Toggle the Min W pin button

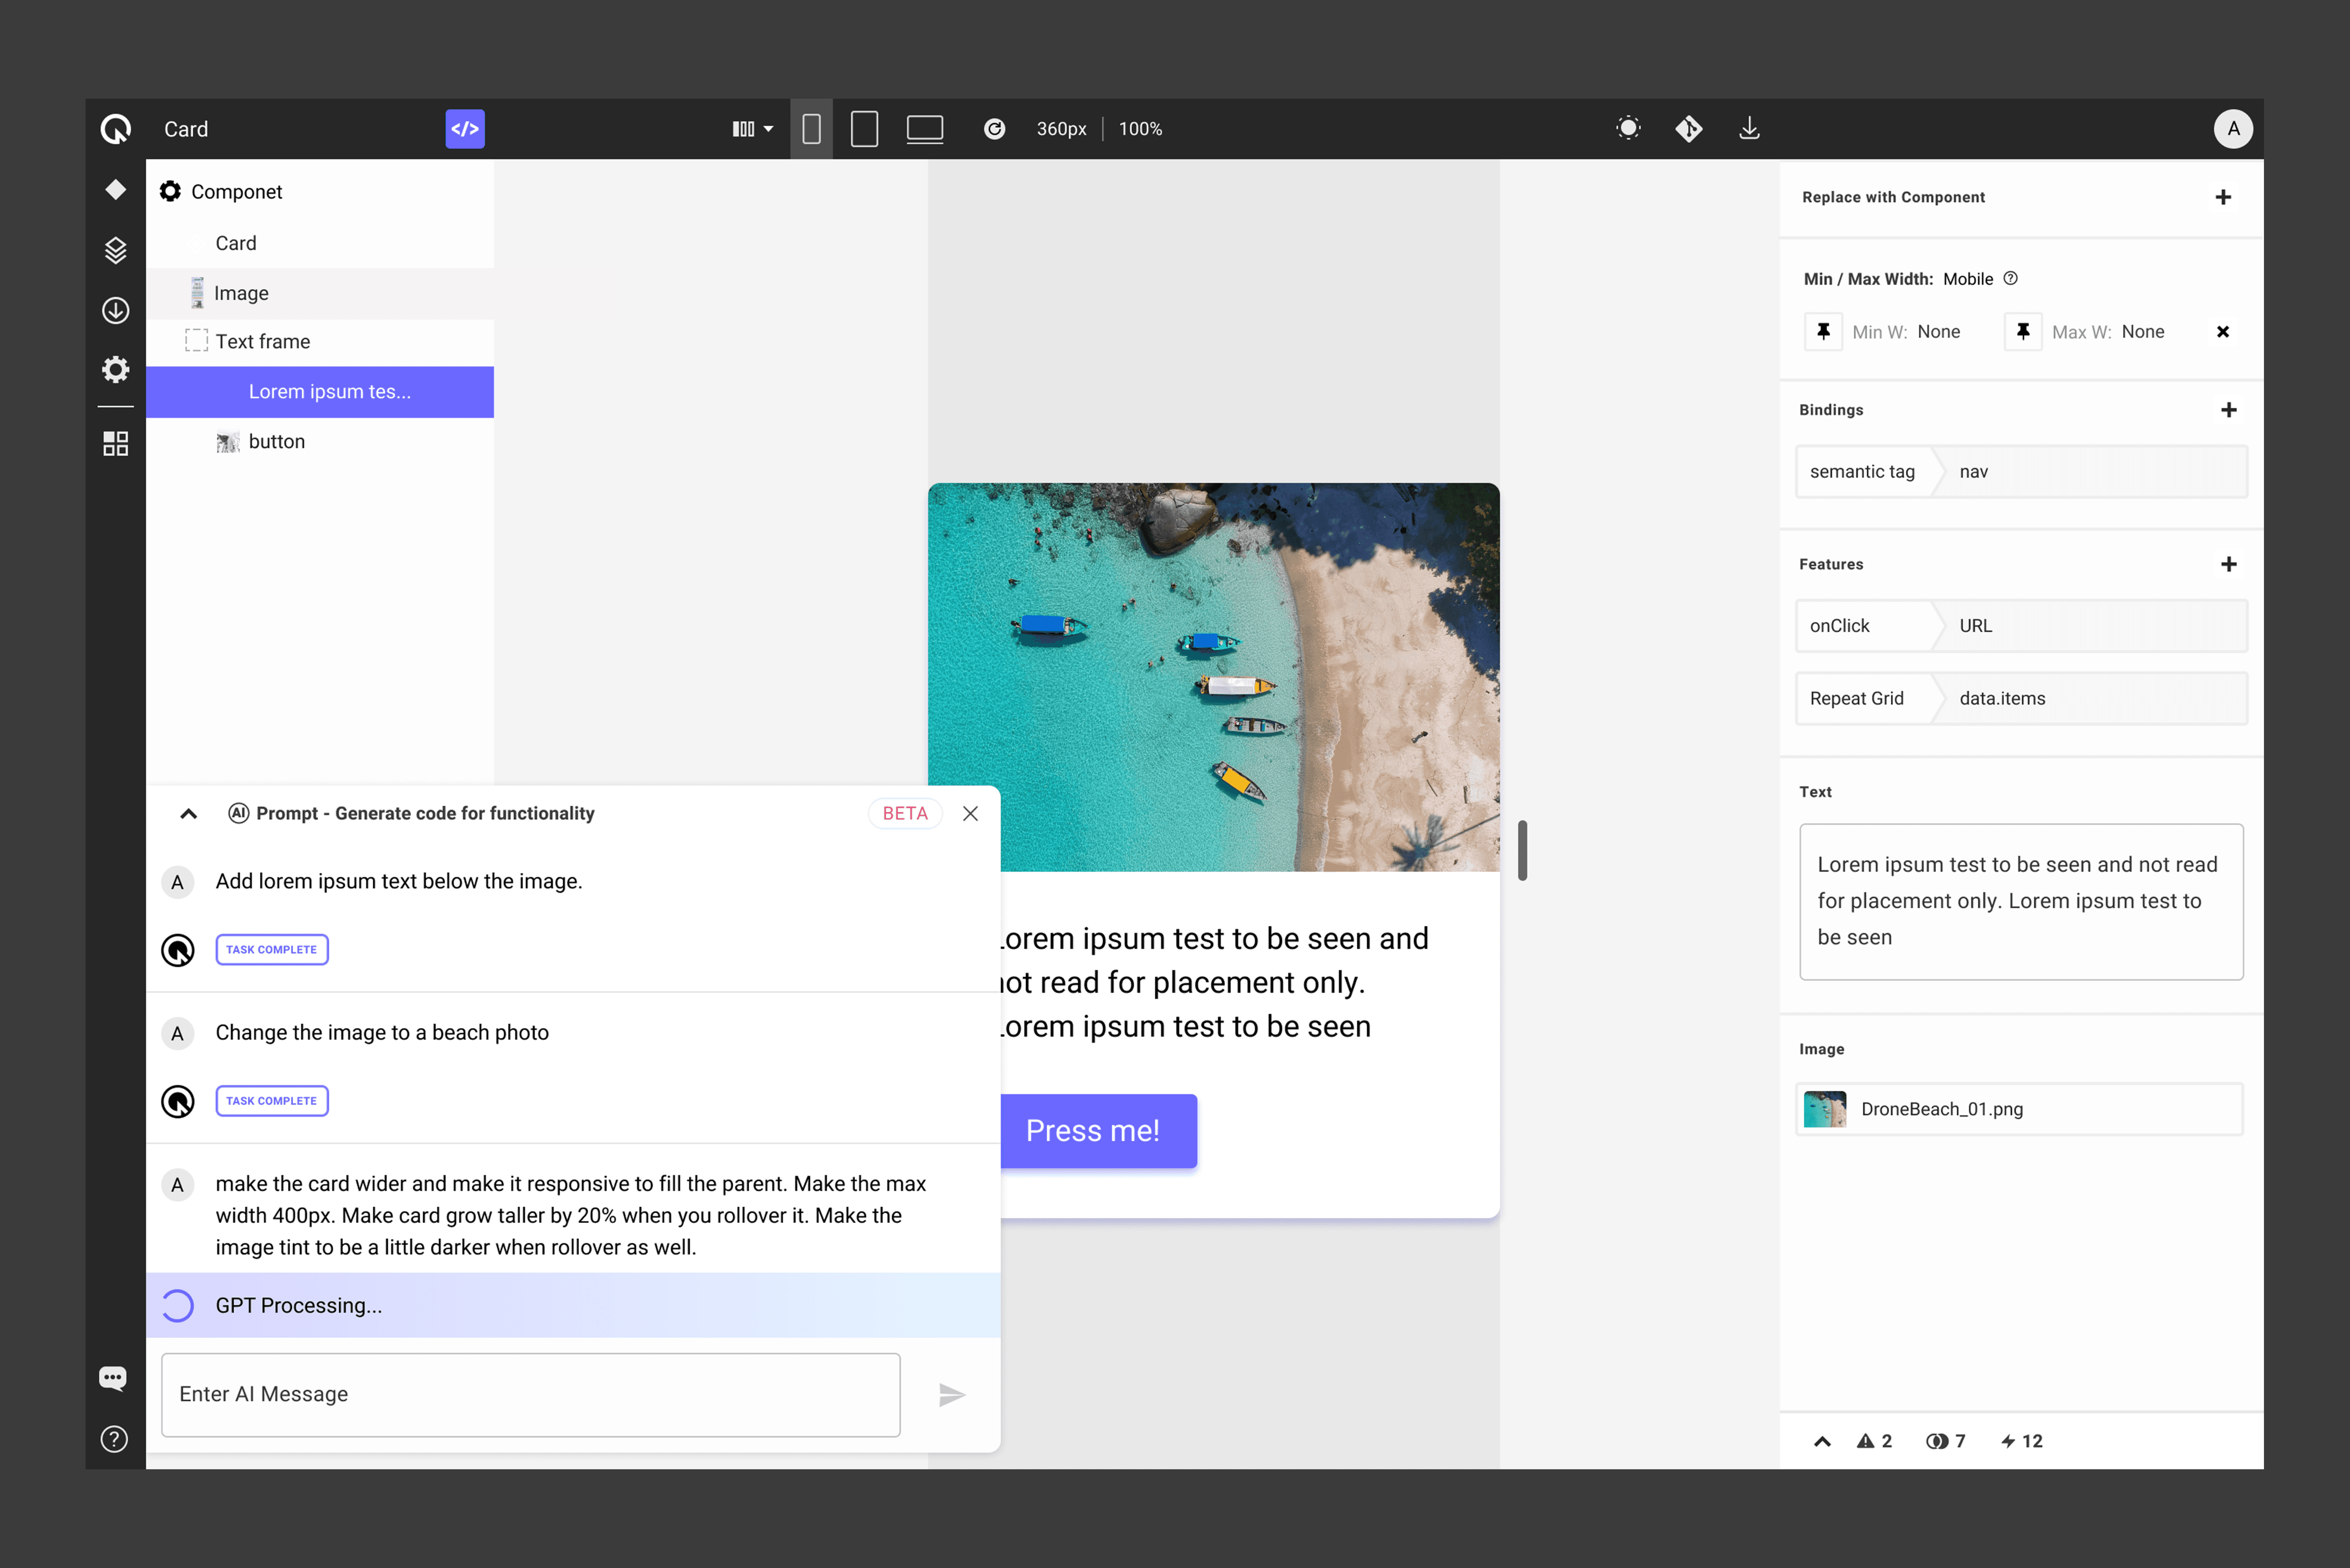click(1823, 332)
